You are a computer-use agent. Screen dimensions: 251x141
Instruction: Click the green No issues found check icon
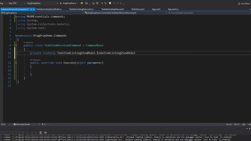15,124
